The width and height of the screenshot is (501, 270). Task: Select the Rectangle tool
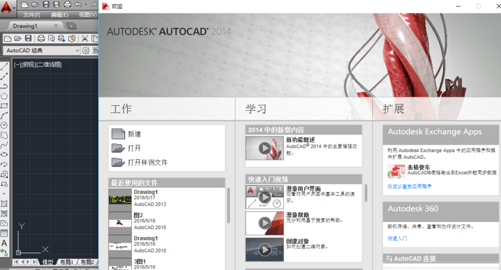point(4,106)
